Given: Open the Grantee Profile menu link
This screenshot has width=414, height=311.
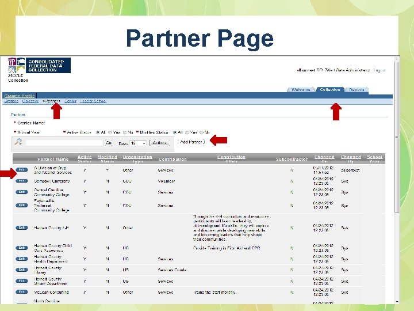Looking at the screenshot, I should (x=20, y=96).
